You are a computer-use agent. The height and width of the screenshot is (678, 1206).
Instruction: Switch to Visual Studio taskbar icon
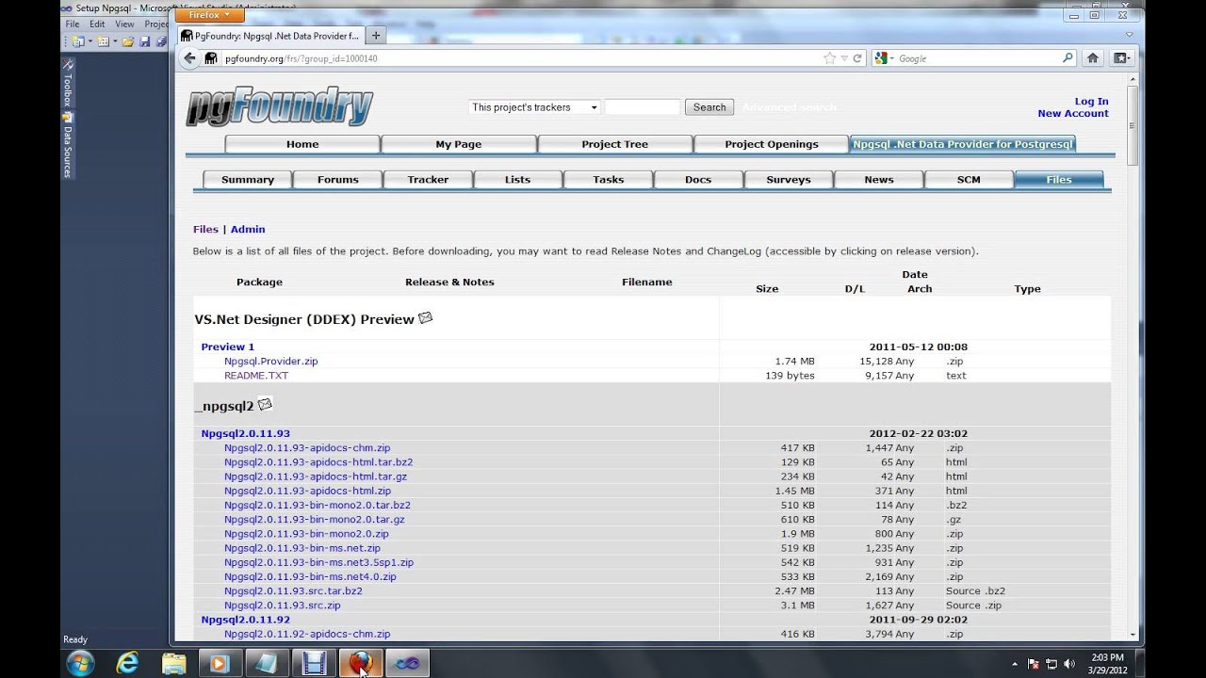[x=407, y=663]
